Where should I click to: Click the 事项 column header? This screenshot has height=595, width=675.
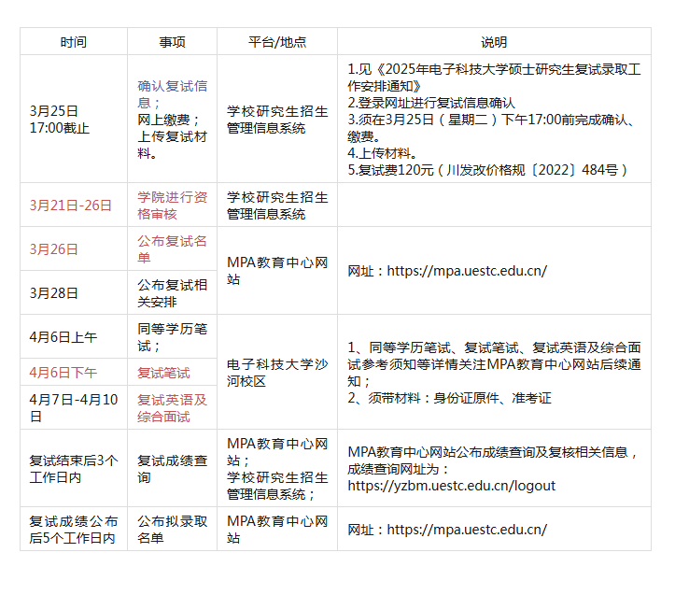coord(172,42)
